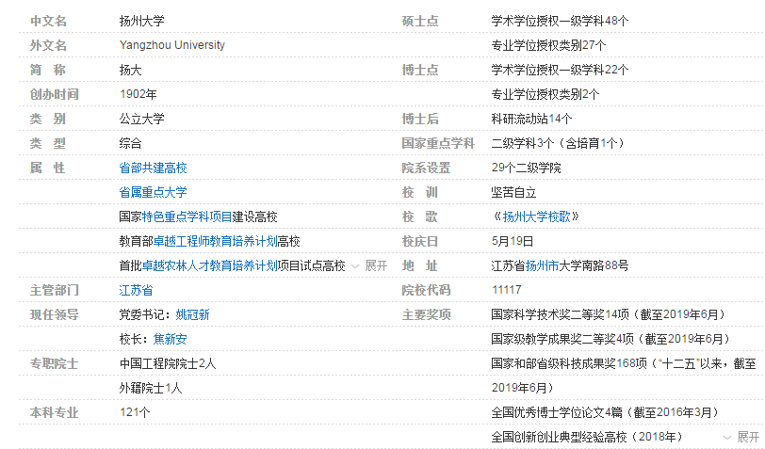Viewport: 765px width, 449px height.
Task: Click the chevron next to 主要奖项 展开
Action: pyautogui.click(x=727, y=438)
